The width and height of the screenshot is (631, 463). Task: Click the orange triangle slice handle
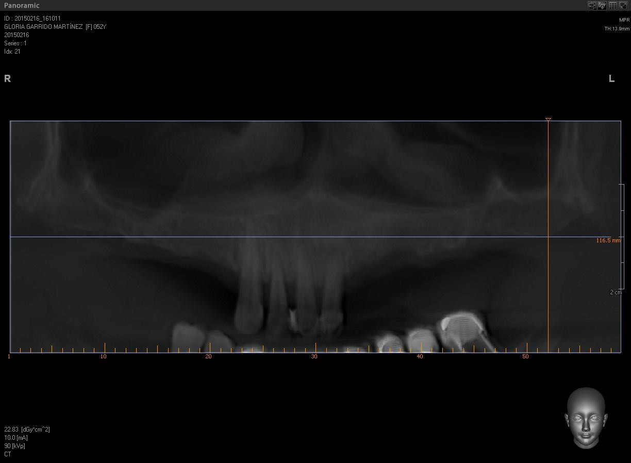coord(548,120)
